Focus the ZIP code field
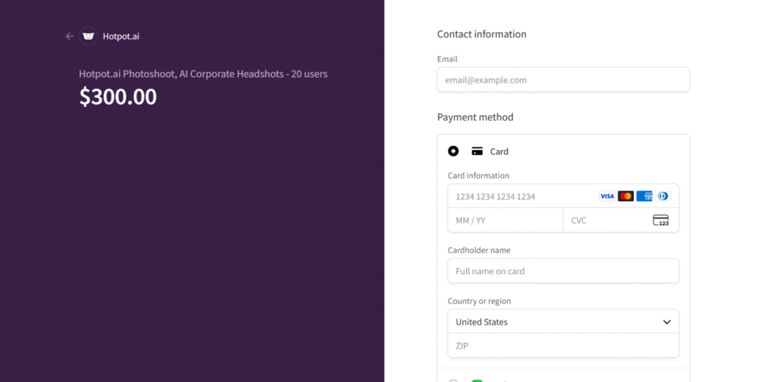This screenshot has width=759, height=382. coord(563,346)
